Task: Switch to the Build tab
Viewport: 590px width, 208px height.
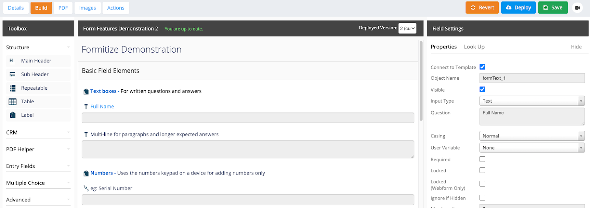Action: 41,8
